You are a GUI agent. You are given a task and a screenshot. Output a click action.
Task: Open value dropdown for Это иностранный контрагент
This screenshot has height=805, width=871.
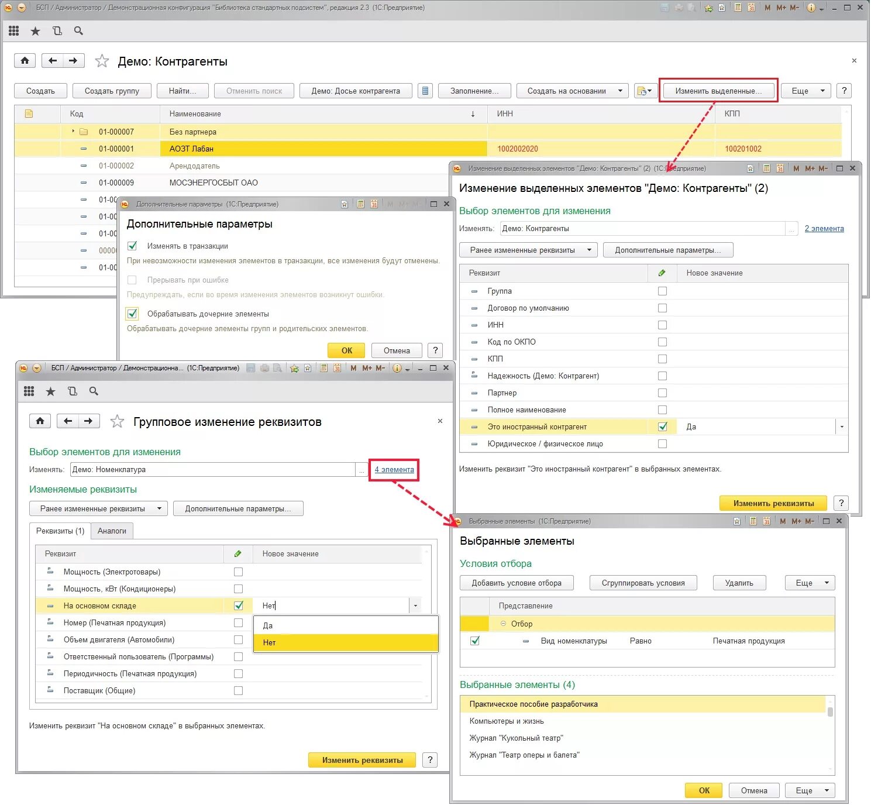click(x=842, y=426)
